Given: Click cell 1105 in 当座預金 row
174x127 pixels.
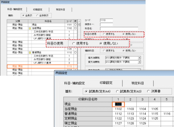Looking at the screenshot, I should click(x=155, y=109).
